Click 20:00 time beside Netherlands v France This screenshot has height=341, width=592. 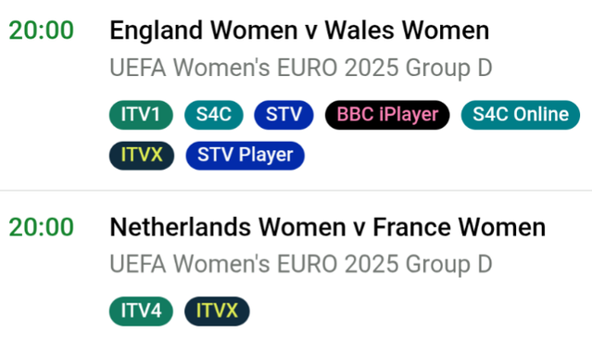(41, 228)
